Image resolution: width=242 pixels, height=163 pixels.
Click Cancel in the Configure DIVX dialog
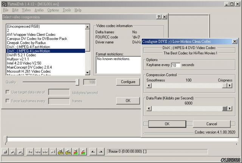tap(212, 124)
